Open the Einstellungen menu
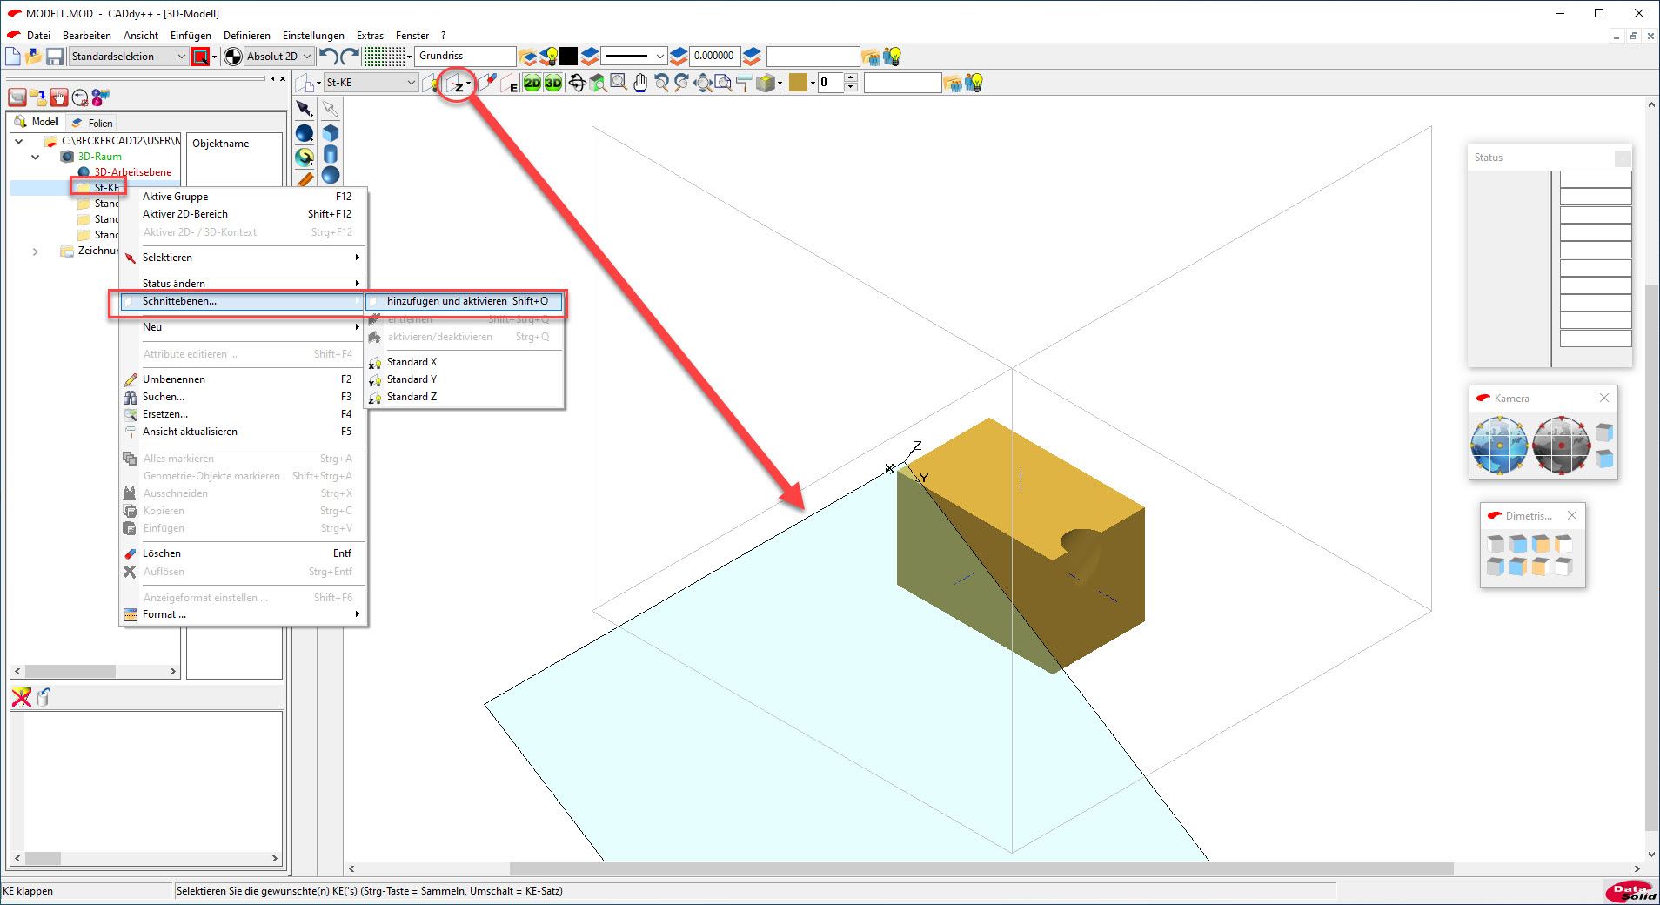This screenshot has width=1660, height=905. [313, 36]
